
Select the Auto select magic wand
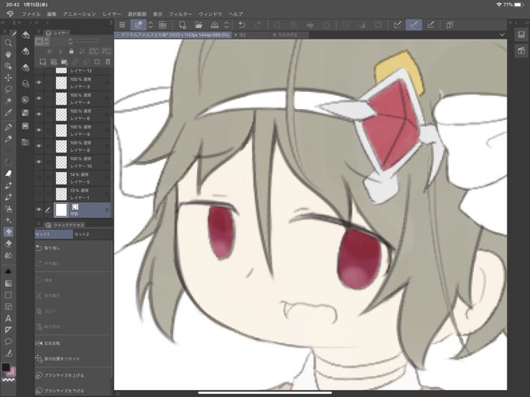click(8, 101)
